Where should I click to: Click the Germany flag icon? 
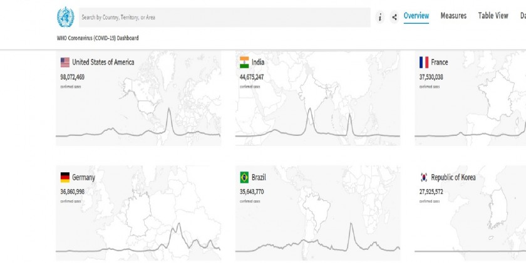coord(64,177)
